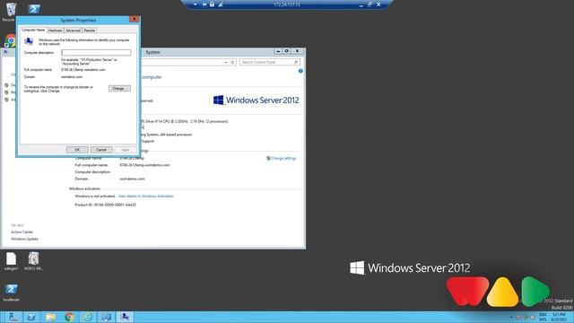574x323 pixels.
Task: Minimize the System window
Action: 278,51
